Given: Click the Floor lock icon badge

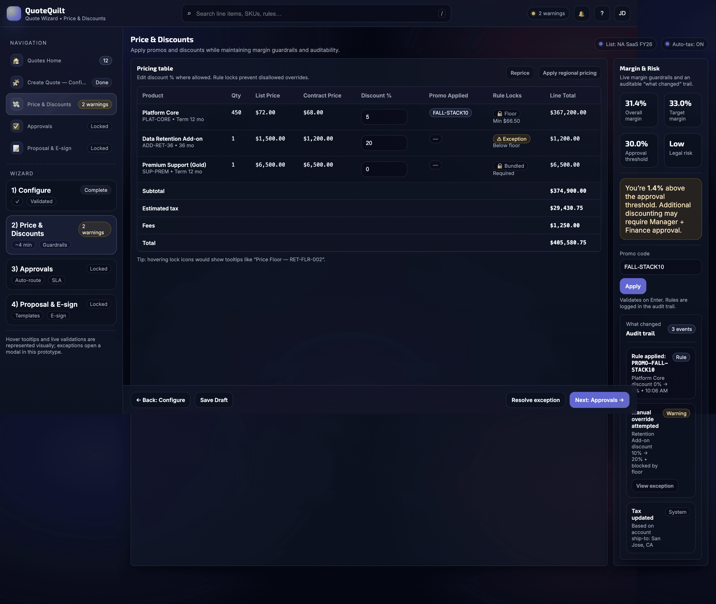Looking at the screenshot, I should [x=506, y=114].
